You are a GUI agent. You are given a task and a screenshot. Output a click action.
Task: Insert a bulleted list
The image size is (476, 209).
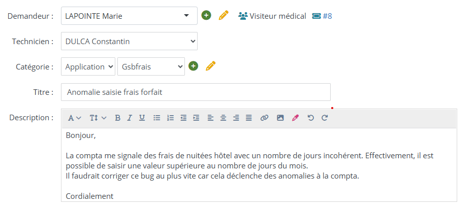[157, 118]
